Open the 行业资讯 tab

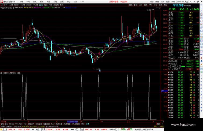point(34,126)
